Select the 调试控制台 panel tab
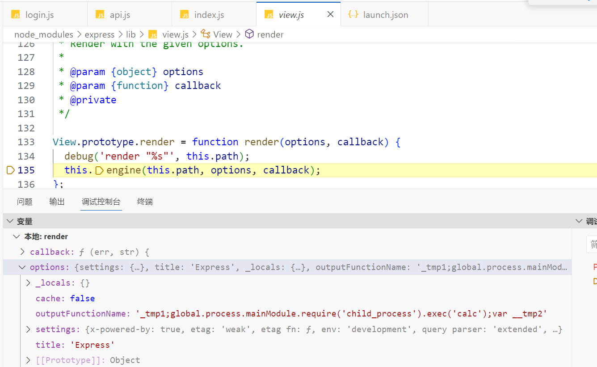This screenshot has height=367, width=597. [101, 202]
